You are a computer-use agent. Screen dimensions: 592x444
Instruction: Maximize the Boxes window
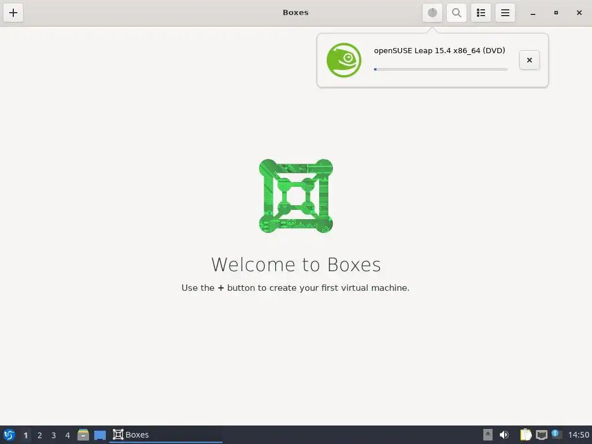tap(556, 13)
